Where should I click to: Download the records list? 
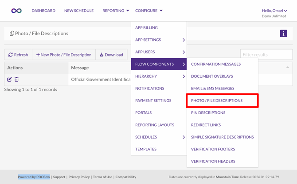click(x=111, y=55)
